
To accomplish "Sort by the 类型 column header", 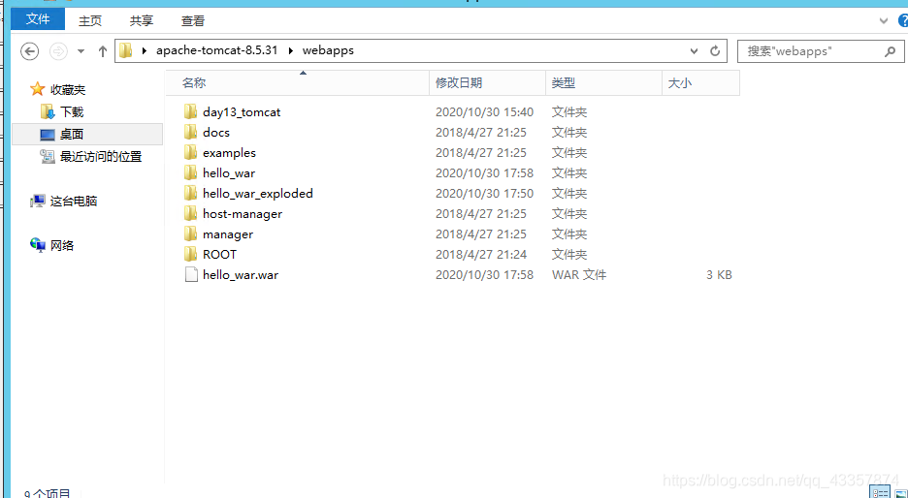I will [603, 83].
